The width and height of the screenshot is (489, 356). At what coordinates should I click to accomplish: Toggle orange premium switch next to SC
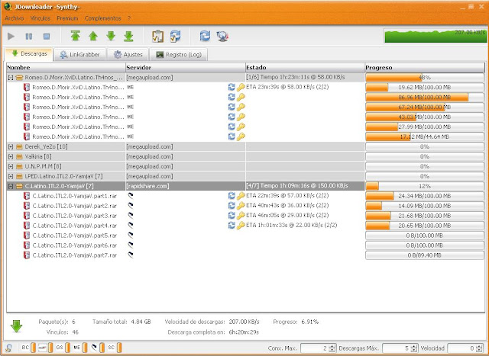coord(119,348)
